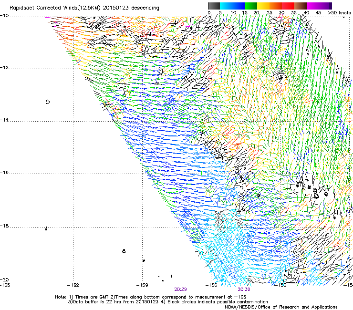This screenshot has height=310, width=353.
Task: Click the purple '20:30' swath time label
Action: pos(244,289)
